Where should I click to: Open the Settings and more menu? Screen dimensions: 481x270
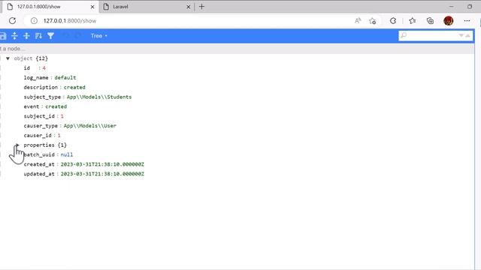pos(467,20)
